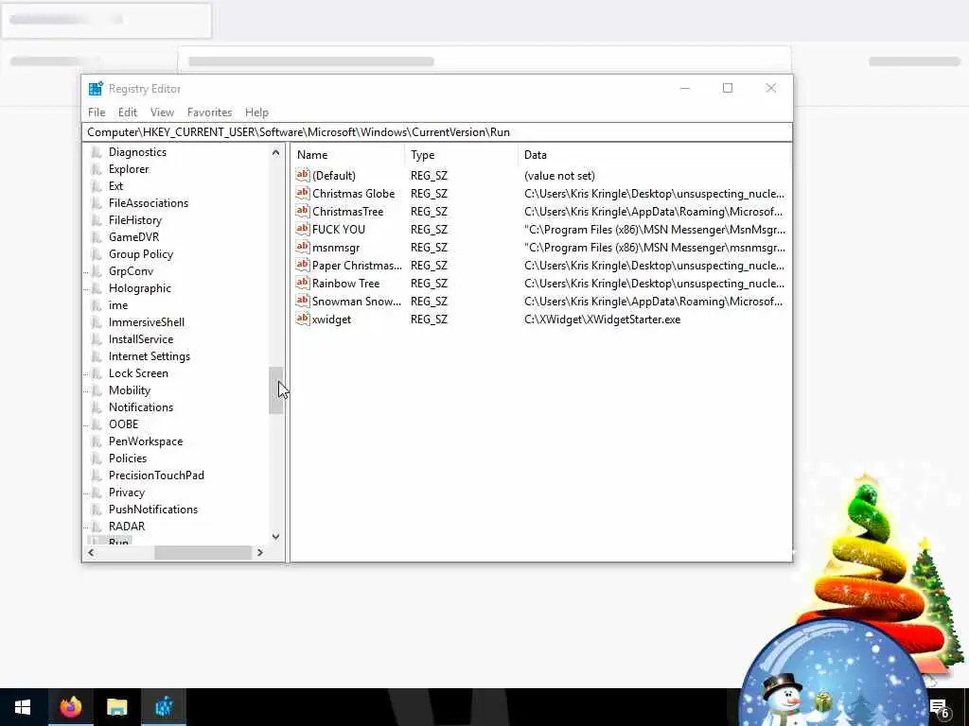Click the registry path address bar
969x726 pixels.
pos(436,132)
